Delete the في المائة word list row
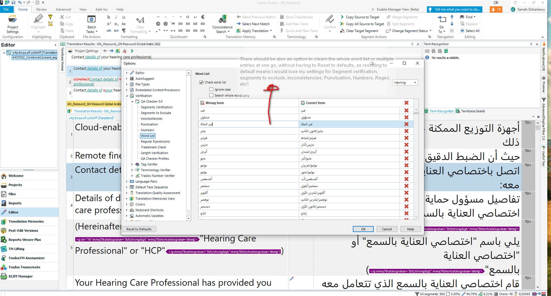The image size is (551, 296). (406, 124)
